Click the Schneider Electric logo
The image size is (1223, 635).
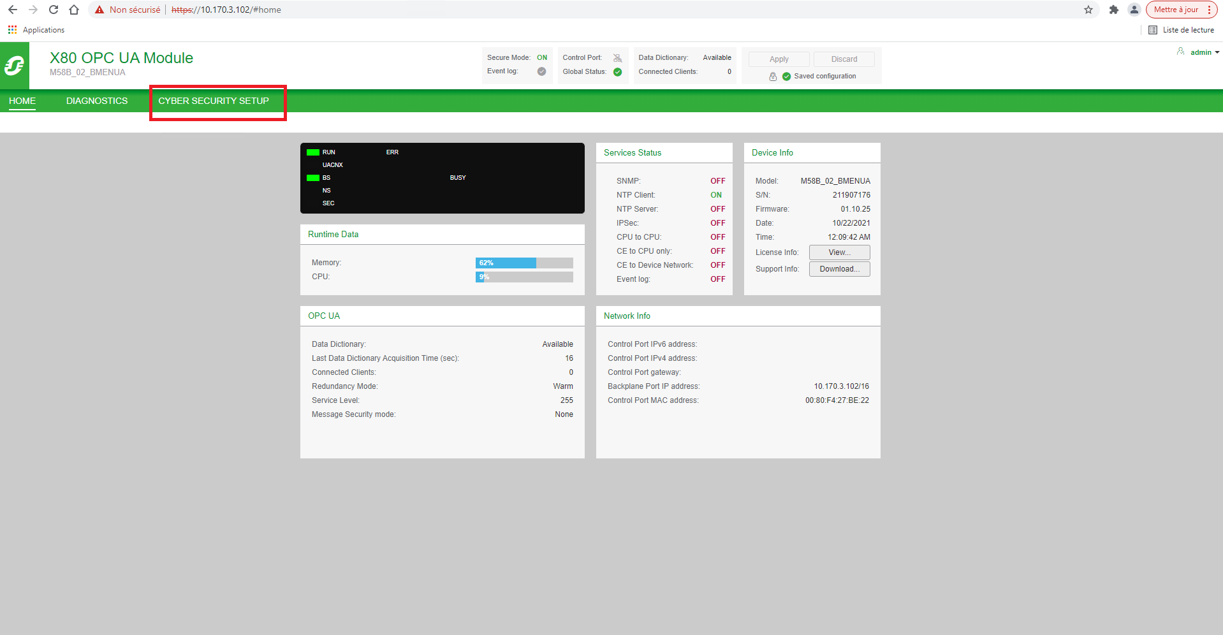click(15, 66)
